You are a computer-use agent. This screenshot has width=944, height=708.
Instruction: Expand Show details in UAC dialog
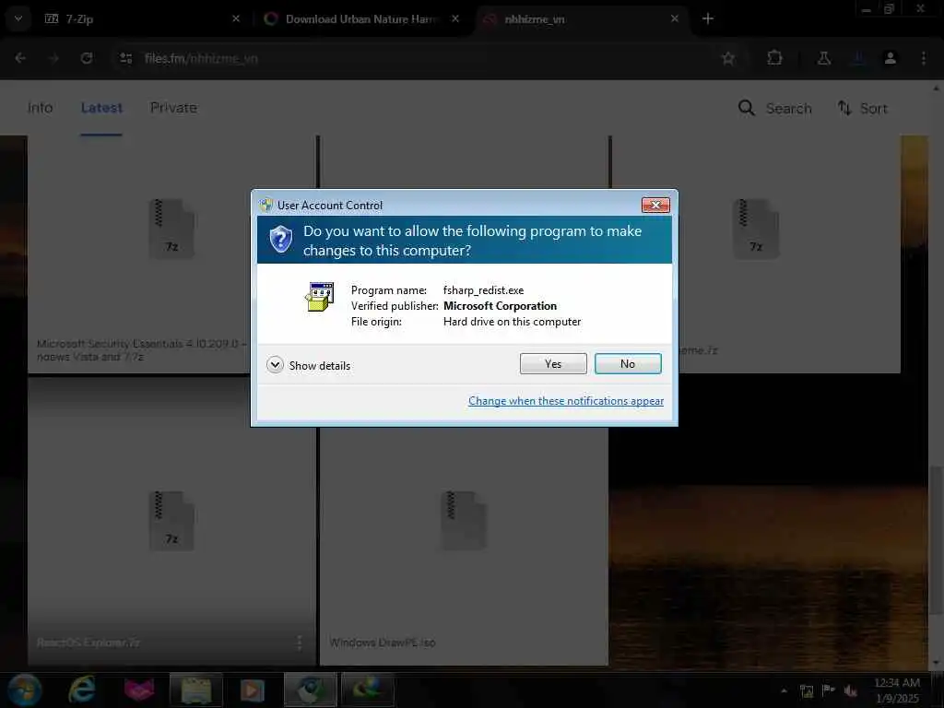[x=308, y=365]
